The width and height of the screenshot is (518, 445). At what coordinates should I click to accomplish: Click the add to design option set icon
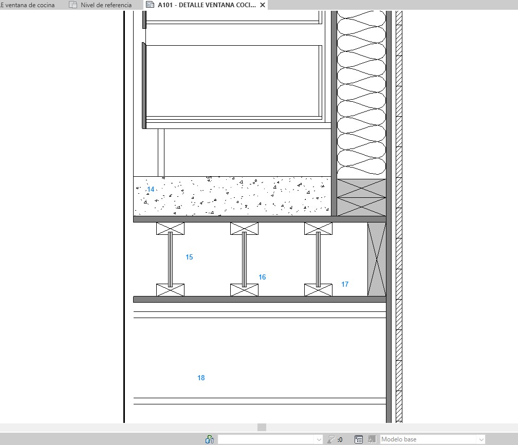tap(372, 439)
